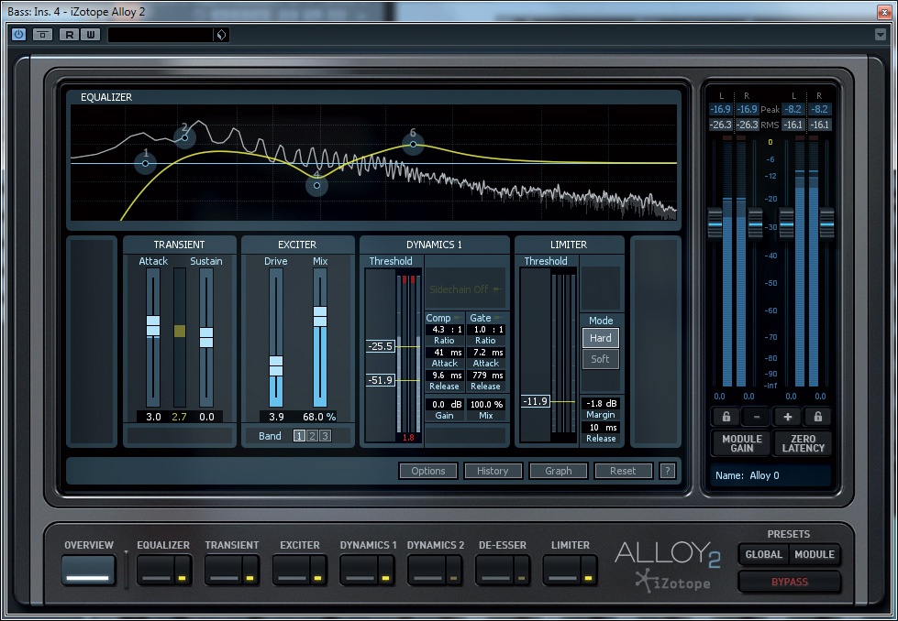Image resolution: width=898 pixels, height=621 pixels.
Task: Select exciter Band 2
Action: [312, 436]
